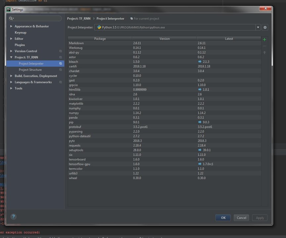Select the python-dateutil package row
Screen dimensions: 286x238
click(x=164, y=136)
